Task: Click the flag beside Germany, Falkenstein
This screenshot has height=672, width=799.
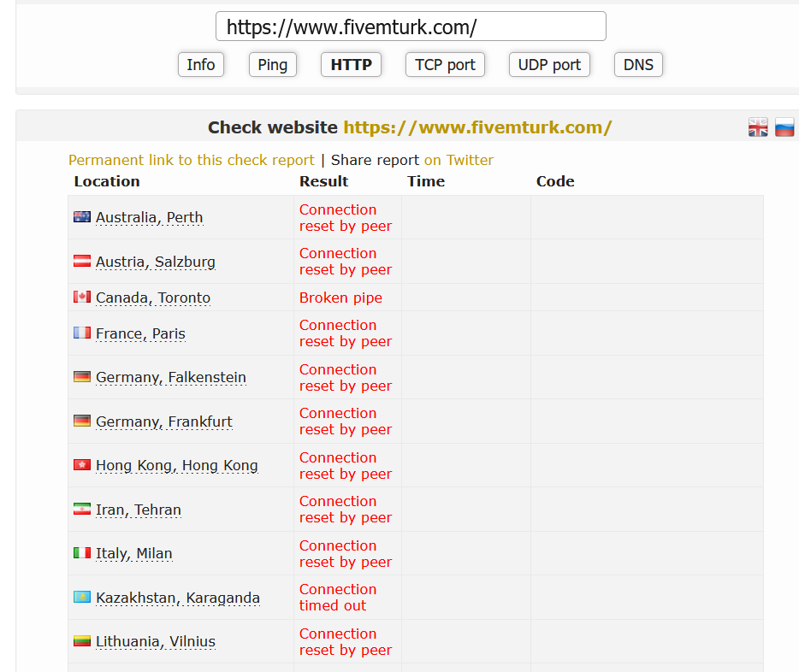Action: pos(82,377)
